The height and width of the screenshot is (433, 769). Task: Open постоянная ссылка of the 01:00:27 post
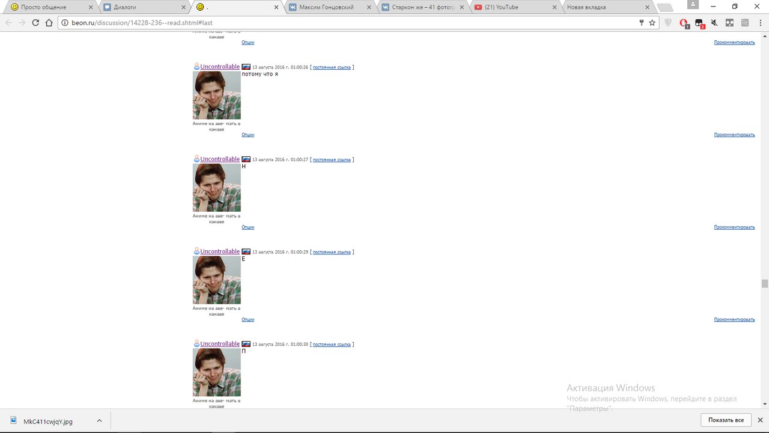click(332, 160)
